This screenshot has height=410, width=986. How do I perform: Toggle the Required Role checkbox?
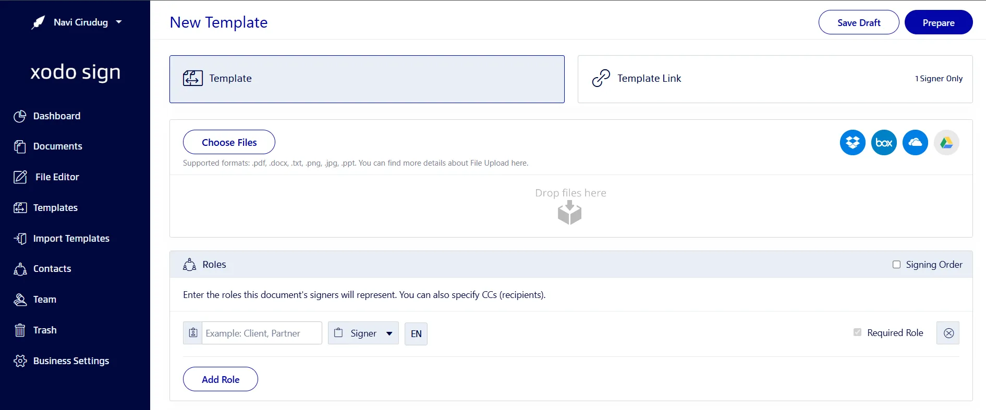point(857,332)
